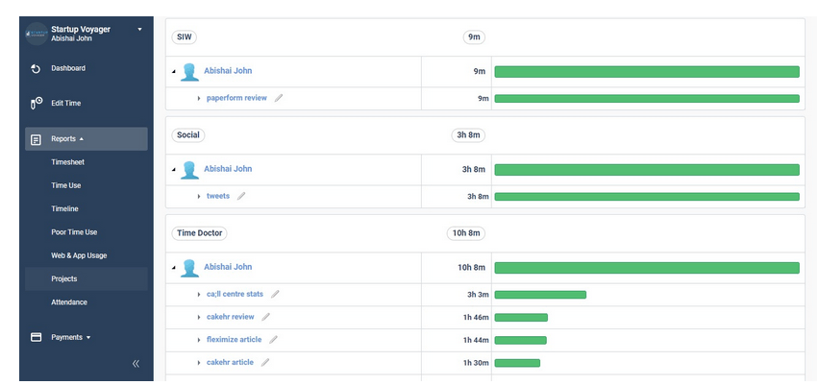This screenshot has width=819, height=385.
Task: Select Web & App Usage report
Action: pos(79,255)
